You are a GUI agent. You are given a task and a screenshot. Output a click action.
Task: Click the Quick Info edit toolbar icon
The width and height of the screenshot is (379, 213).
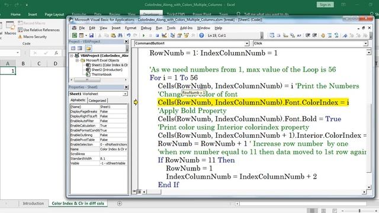point(285,35)
